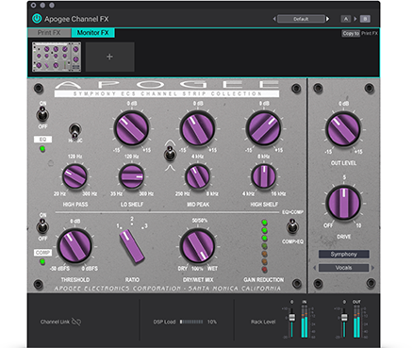The height and width of the screenshot is (348, 413).
Task: Click the Rack Level label
Action: pyautogui.click(x=263, y=322)
